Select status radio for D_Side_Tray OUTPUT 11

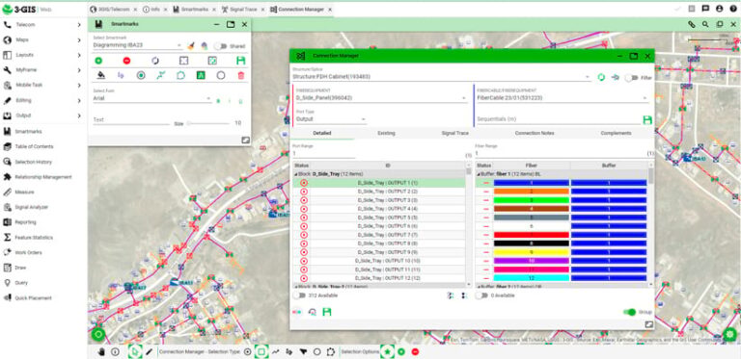tap(304, 269)
